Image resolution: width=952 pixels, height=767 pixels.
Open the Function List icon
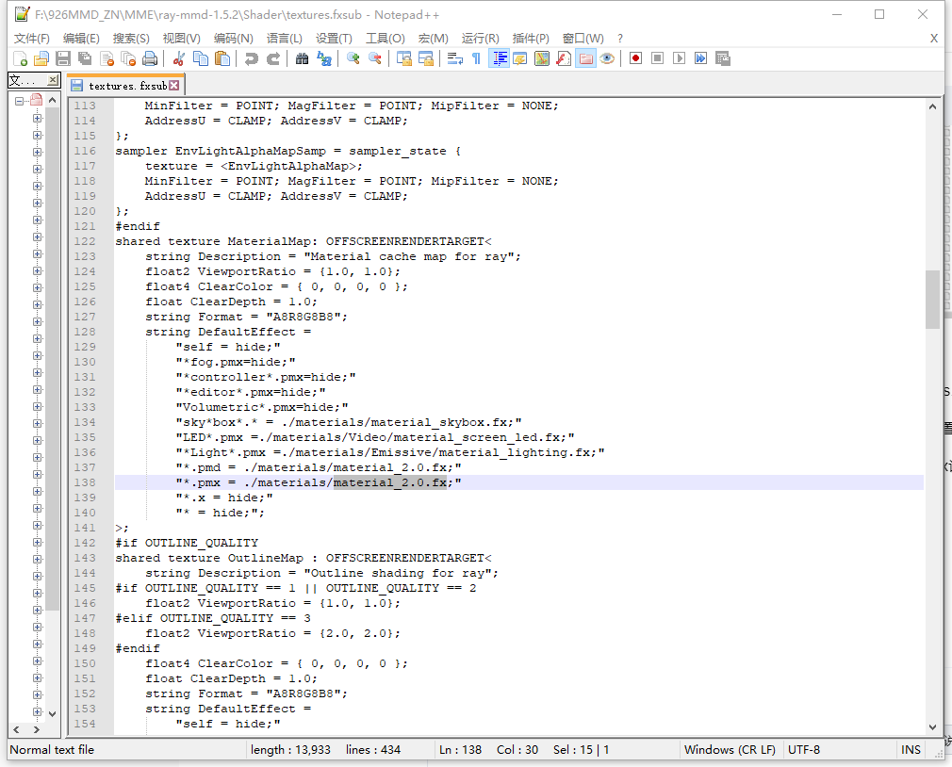[x=564, y=58]
